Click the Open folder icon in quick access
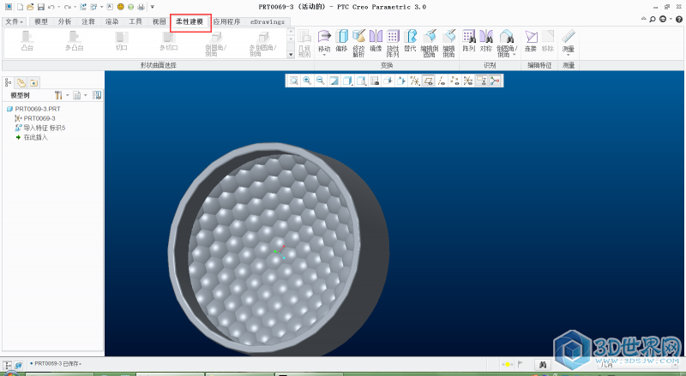This screenshot has width=686, height=376. (x=30, y=7)
